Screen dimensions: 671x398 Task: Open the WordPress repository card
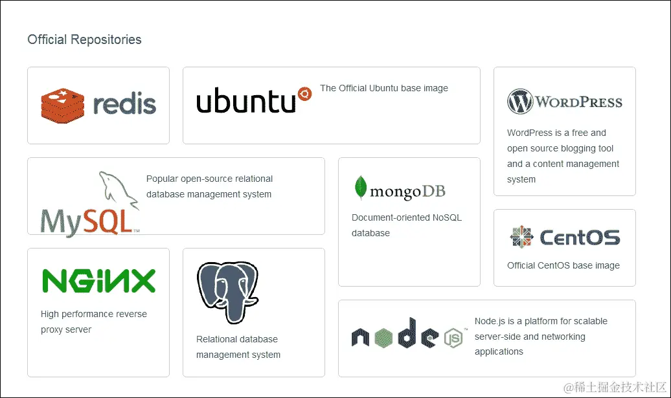point(564,131)
